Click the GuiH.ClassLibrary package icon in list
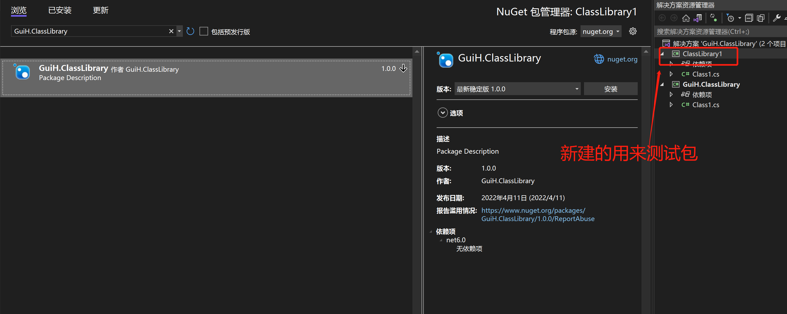 point(22,72)
